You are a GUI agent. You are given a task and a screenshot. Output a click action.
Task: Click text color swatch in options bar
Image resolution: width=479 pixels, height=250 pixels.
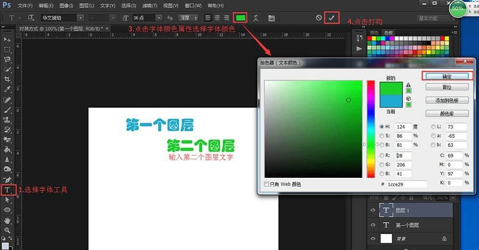pos(241,18)
